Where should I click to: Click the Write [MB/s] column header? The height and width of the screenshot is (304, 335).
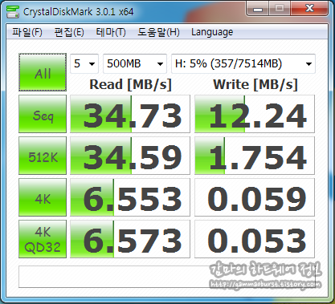point(255,85)
